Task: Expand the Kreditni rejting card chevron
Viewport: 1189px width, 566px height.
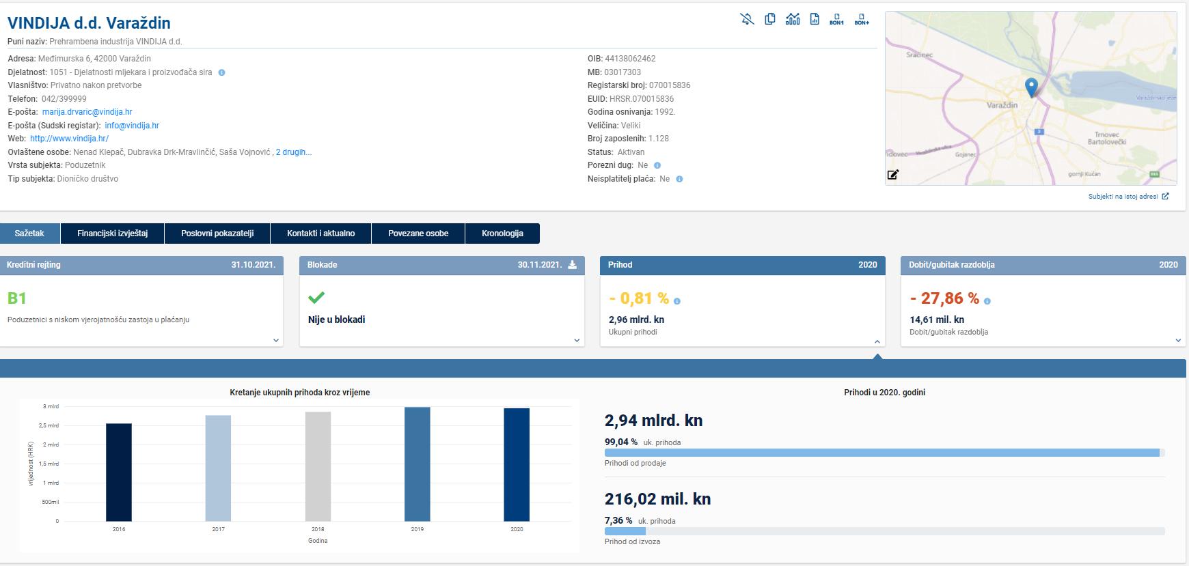Action: click(276, 340)
